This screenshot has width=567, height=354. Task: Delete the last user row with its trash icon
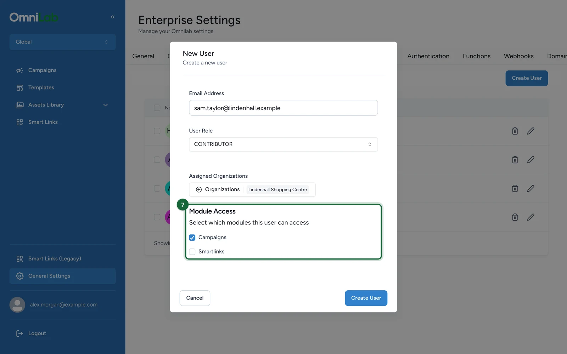[515, 217]
